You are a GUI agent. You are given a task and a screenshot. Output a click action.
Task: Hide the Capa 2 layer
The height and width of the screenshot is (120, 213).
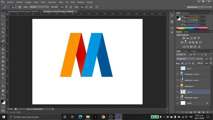click(x=177, y=92)
